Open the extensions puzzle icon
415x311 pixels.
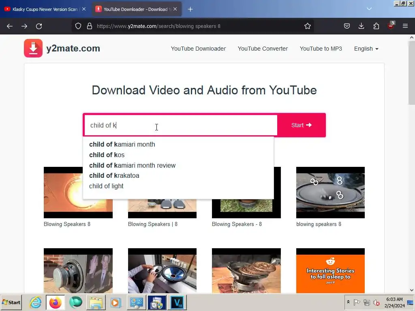[x=376, y=26]
